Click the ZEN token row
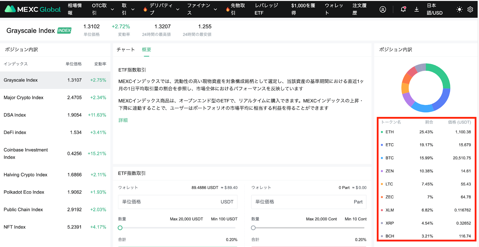The width and height of the screenshot is (479, 247). [x=426, y=171]
